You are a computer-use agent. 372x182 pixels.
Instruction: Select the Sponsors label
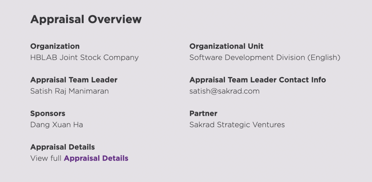pyautogui.click(x=48, y=114)
